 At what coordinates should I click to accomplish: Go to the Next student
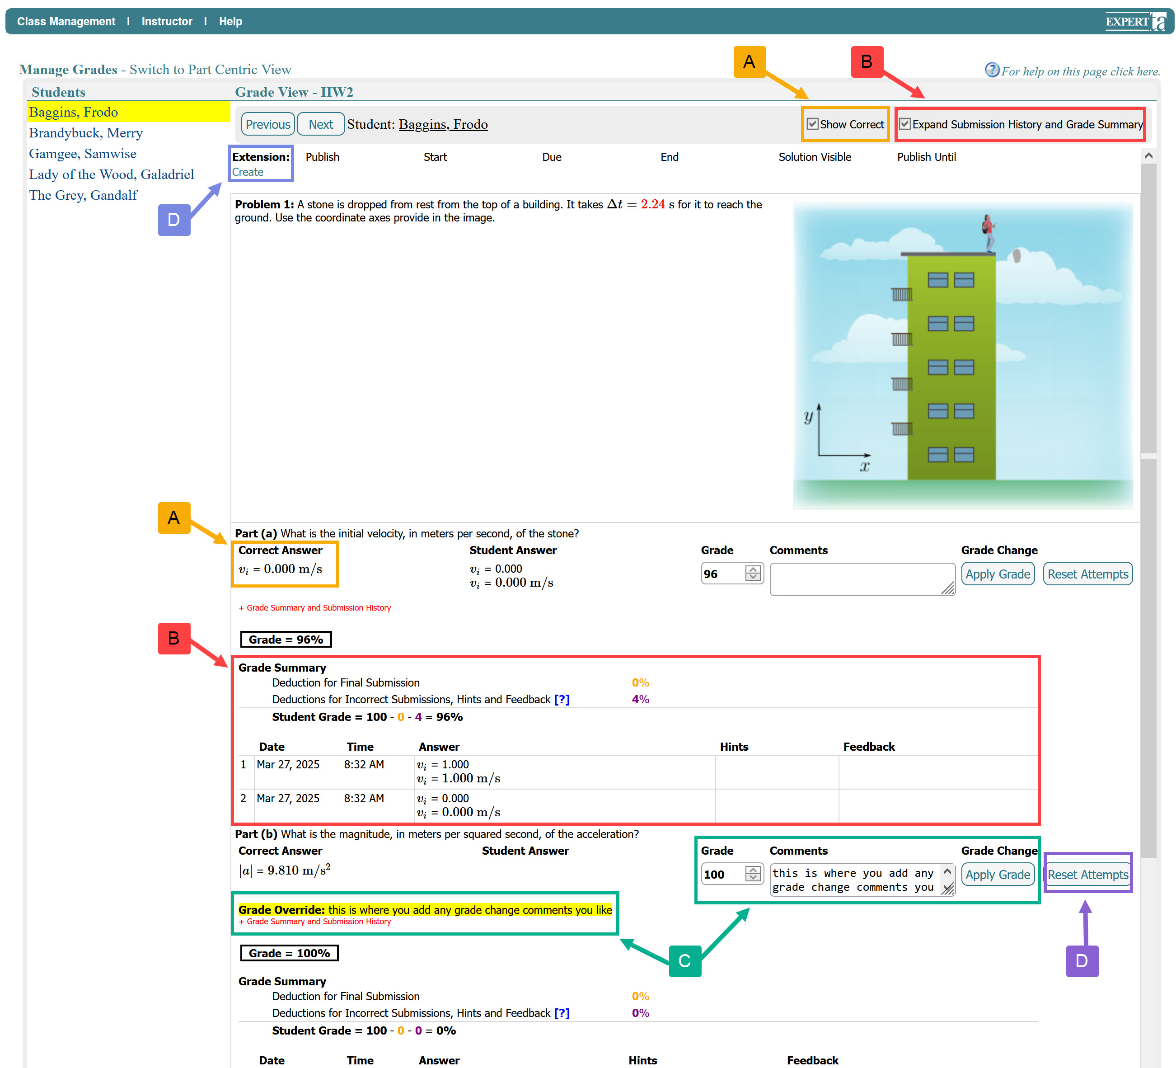(320, 124)
